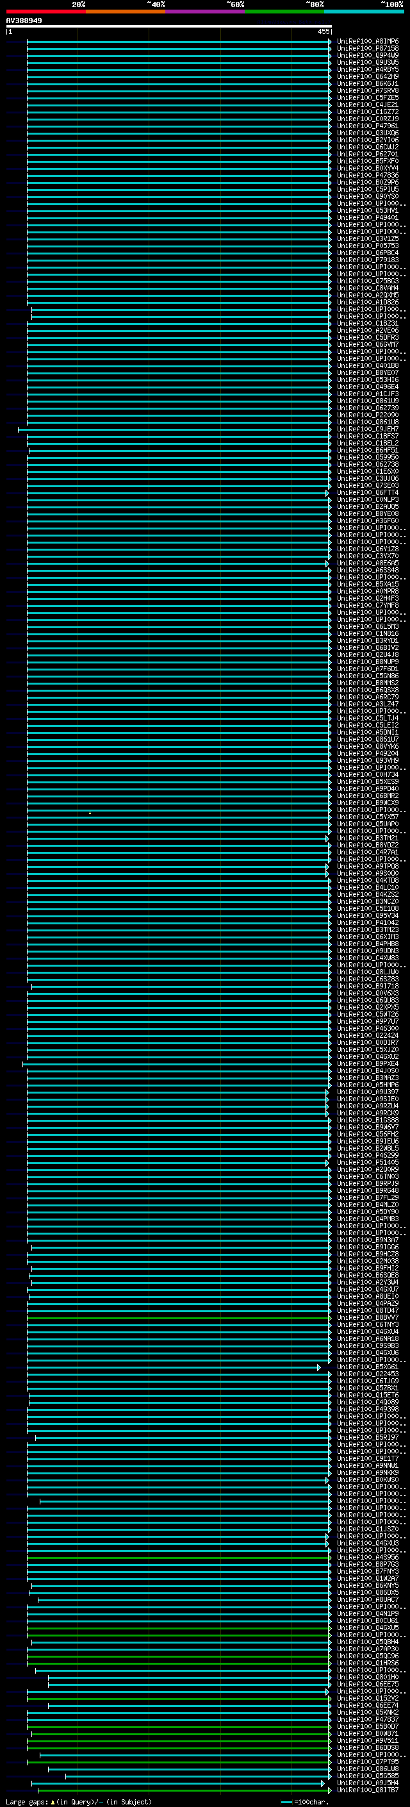
Task: Select the UniRef100_Q53HV1 label
Action: [368, 210]
